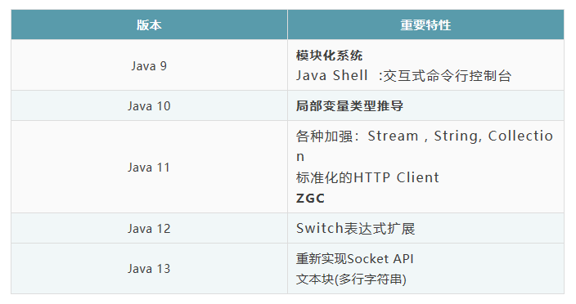Click the bold 模块化系统 text
Screen dimensions: 576x304
click(329, 56)
